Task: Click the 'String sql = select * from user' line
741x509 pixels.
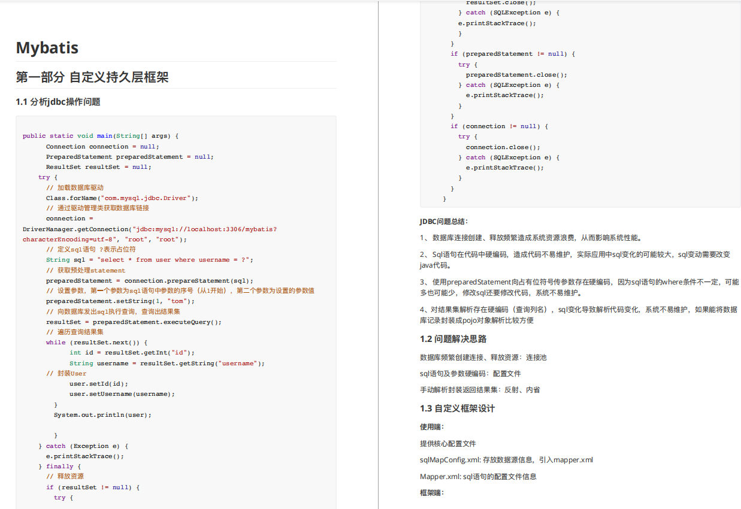Action: click(x=150, y=260)
